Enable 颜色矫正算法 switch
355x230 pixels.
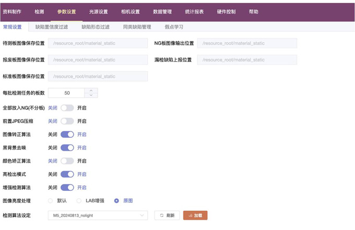point(67,161)
